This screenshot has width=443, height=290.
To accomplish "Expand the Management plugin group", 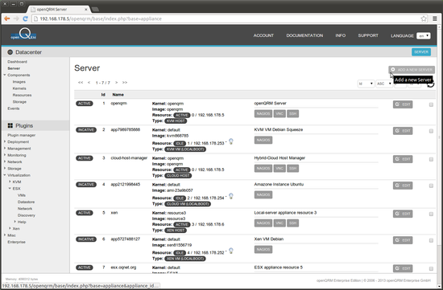I will click(x=5, y=149).
